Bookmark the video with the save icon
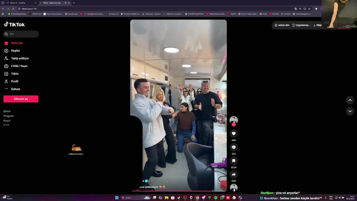Screen dimensions: 357x201 pos(234,161)
